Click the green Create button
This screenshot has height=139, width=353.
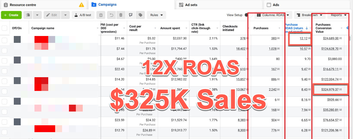11,15
